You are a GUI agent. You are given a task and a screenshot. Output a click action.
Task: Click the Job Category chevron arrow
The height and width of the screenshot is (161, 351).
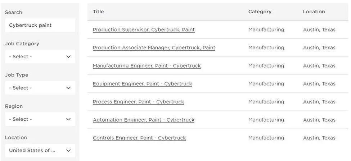(68, 57)
